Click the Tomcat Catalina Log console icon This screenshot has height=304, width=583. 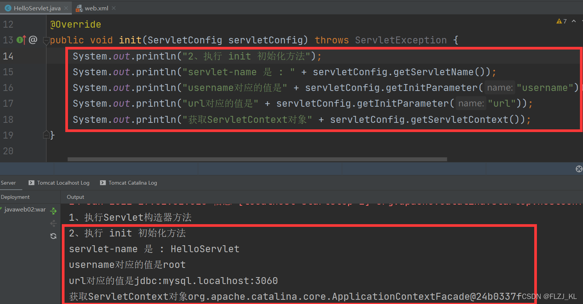tap(103, 183)
